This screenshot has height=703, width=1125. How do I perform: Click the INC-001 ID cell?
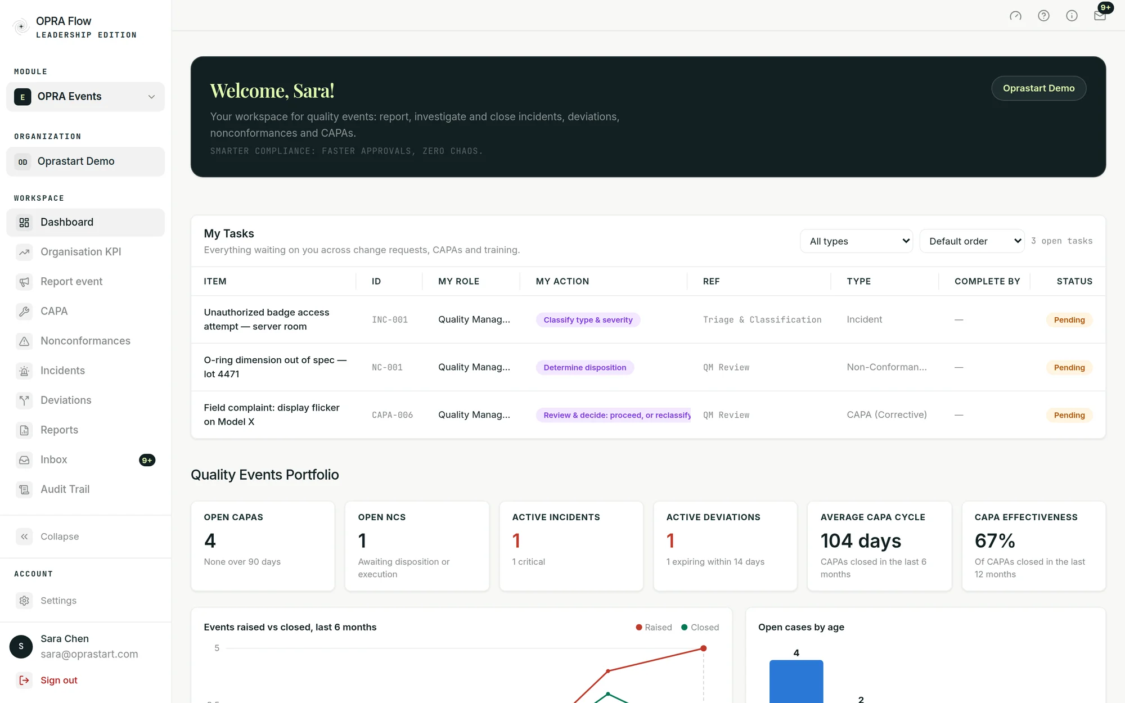390,320
